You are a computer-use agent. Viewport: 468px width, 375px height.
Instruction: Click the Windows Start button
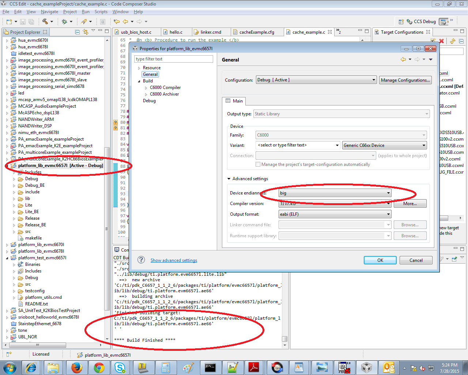click(10, 367)
